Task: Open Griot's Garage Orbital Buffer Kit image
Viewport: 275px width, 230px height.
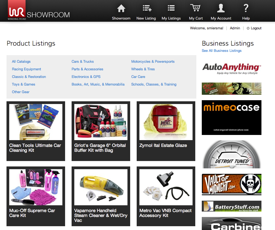Action: pos(101,122)
